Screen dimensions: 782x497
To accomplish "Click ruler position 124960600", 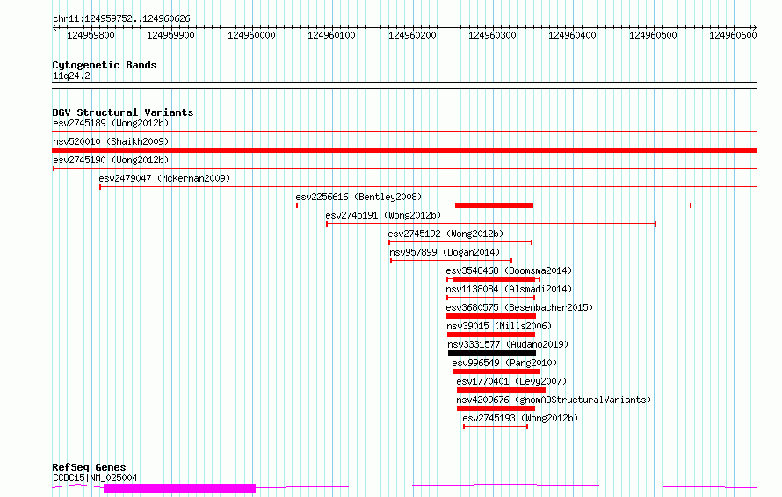I will tap(733, 35).
